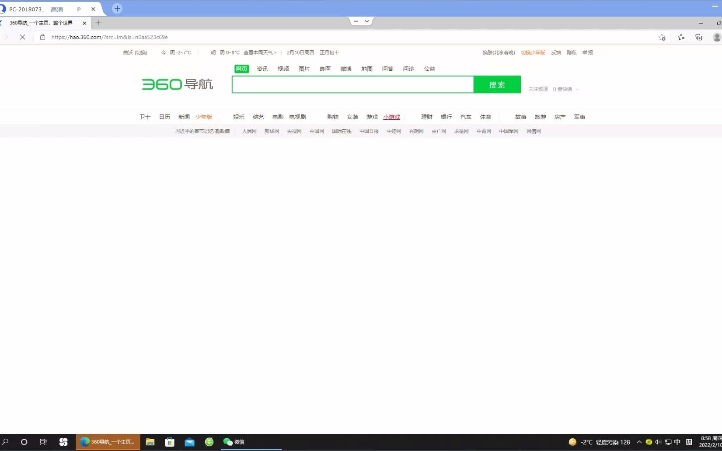Open 理财 category link
The height and width of the screenshot is (451, 722).
point(427,117)
